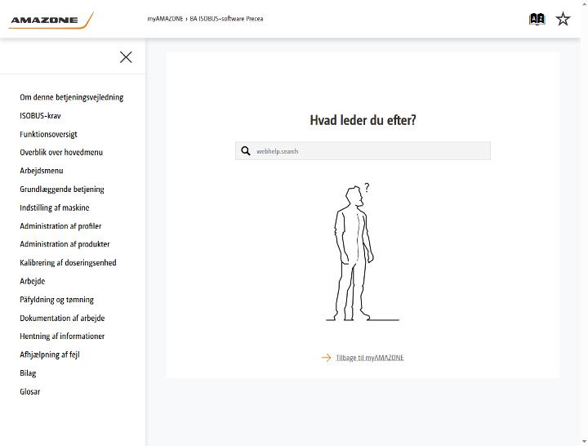Click the star favorites icon

coord(563,19)
